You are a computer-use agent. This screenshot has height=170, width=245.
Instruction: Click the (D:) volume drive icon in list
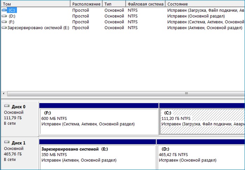pyautogui.click(x=4, y=16)
